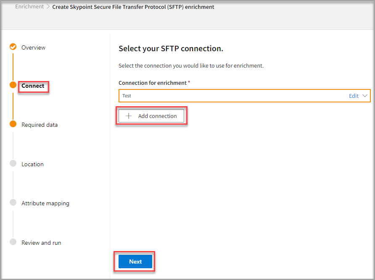Click the gray Location step circle

13,164
